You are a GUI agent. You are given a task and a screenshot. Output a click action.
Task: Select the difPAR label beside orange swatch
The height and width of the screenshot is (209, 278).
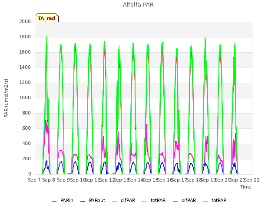pos(128,200)
